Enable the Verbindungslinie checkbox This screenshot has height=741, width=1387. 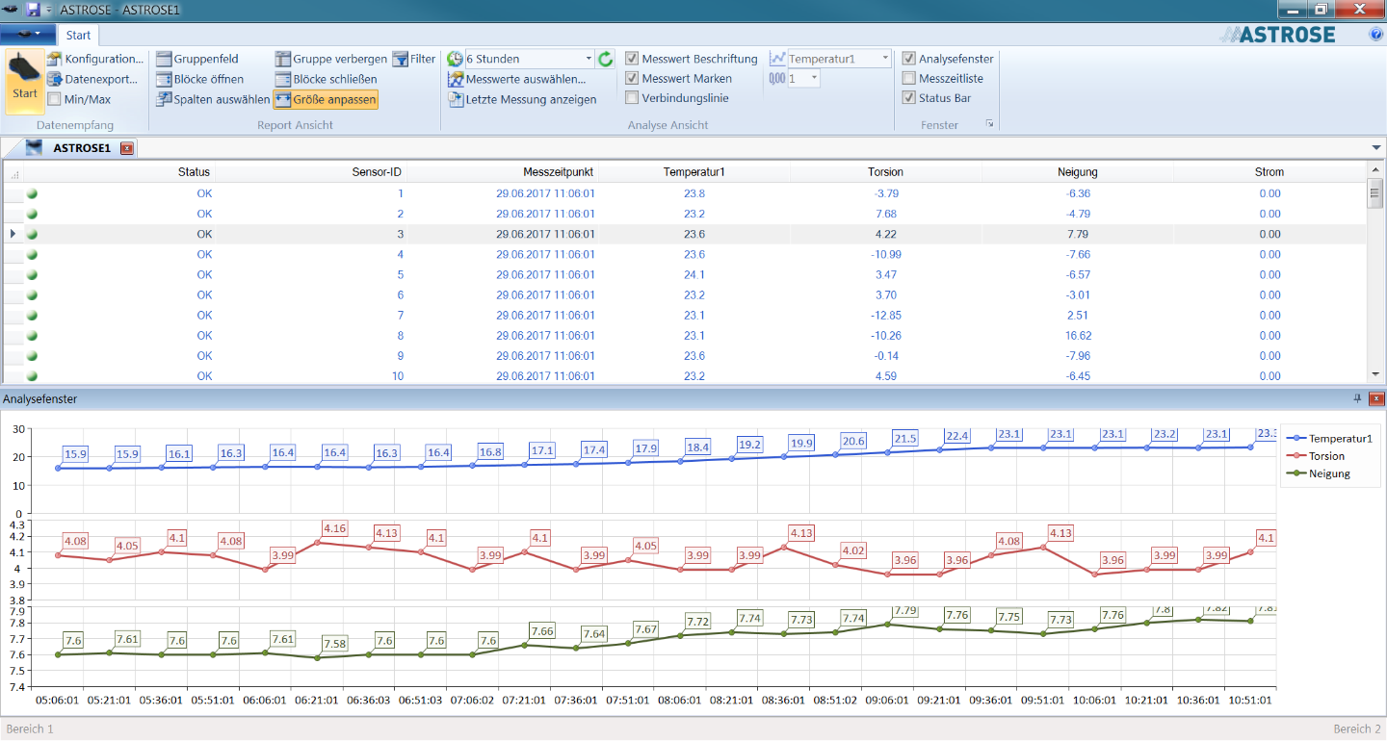point(632,98)
